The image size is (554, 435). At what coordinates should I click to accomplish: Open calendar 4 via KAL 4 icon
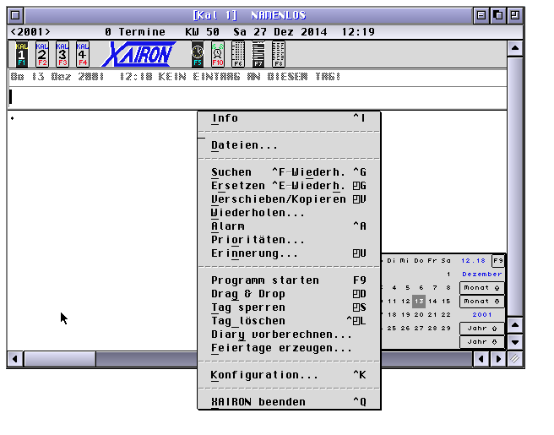pyautogui.click(x=82, y=54)
